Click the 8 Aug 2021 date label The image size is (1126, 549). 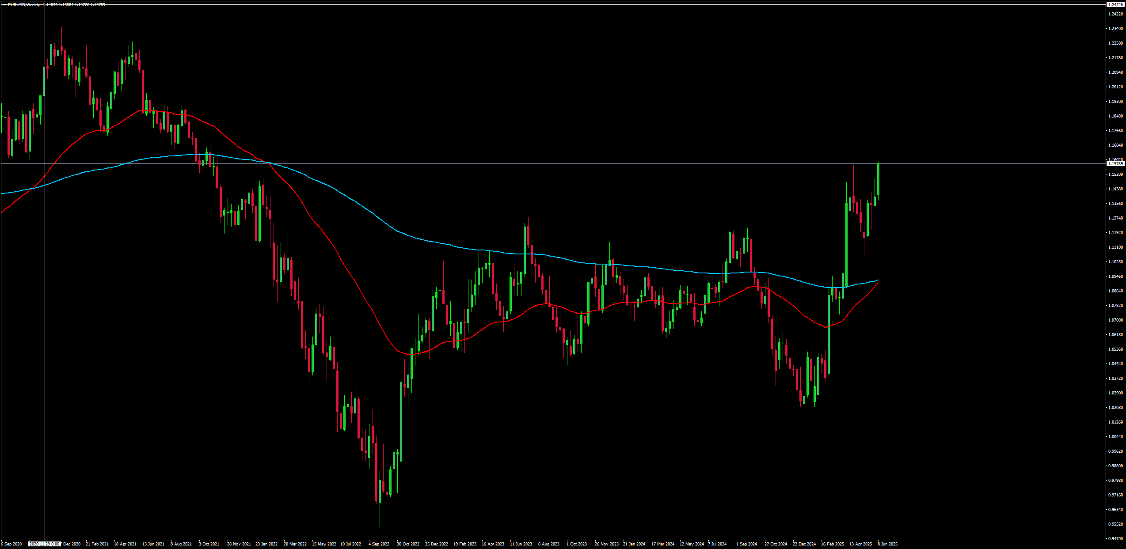click(181, 544)
